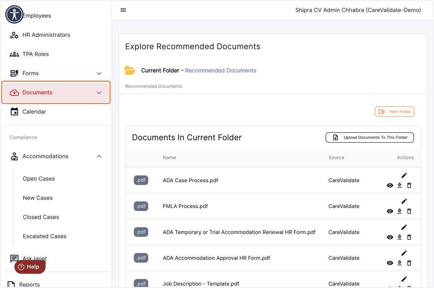Edit FMLA Process.pdf with pencil icon
The image size is (434, 288).
click(404, 201)
